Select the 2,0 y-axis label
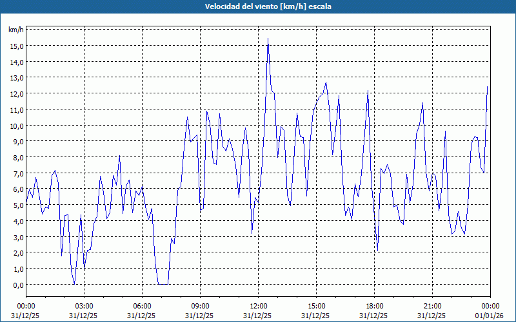The height and width of the screenshot is (322, 516). click(18, 253)
